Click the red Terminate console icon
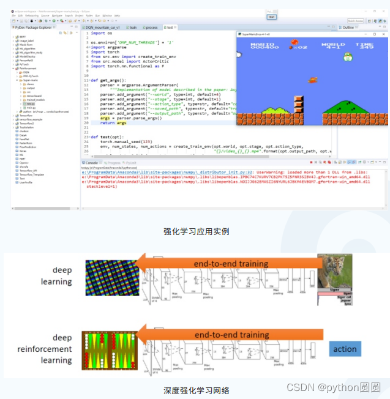 pos(311,162)
